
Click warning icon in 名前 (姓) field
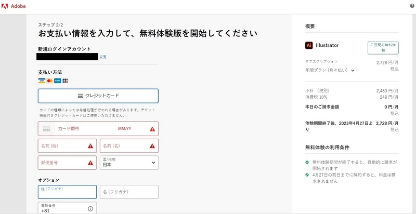coord(90,146)
